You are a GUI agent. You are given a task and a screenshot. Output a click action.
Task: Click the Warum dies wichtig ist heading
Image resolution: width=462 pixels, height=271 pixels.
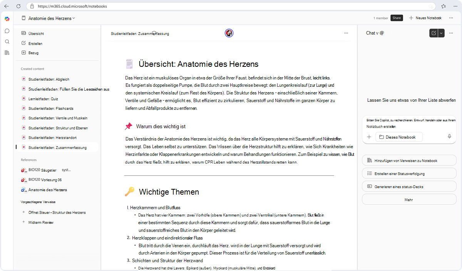pyautogui.click(x=161, y=126)
